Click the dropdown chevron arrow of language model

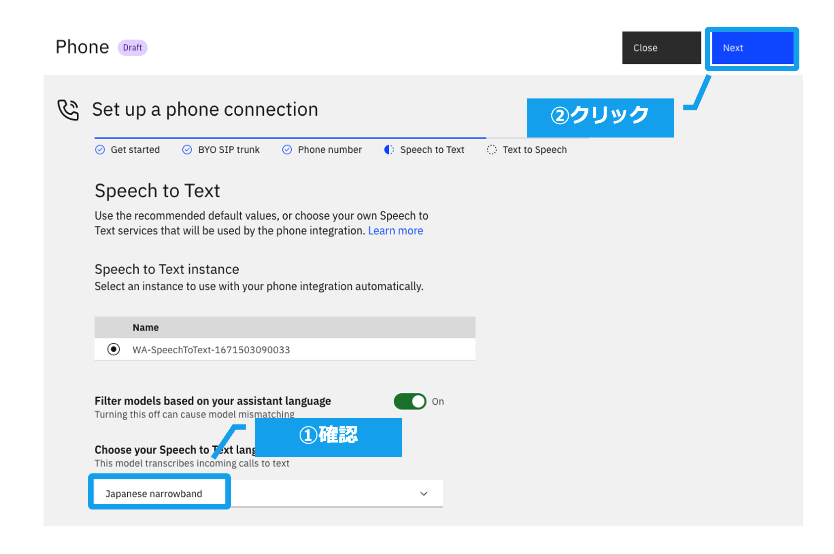(x=424, y=494)
